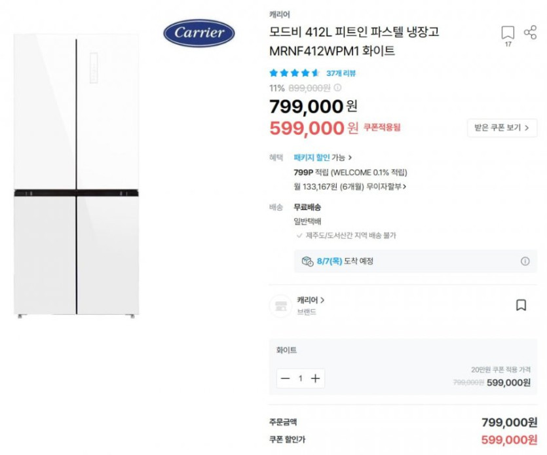Open the 받은 쿠폰 보기 coupon list
This screenshot has height=455, width=547.
[x=502, y=128]
